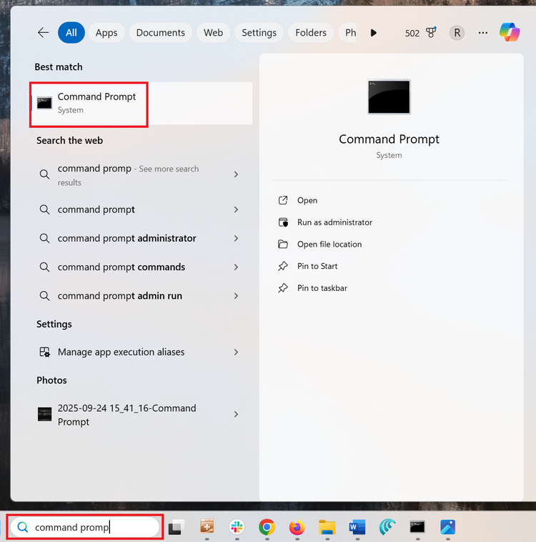Screen dimensions: 536x542
Task: Expand arrow for 'command prompt' suggestion
Action: pos(236,210)
